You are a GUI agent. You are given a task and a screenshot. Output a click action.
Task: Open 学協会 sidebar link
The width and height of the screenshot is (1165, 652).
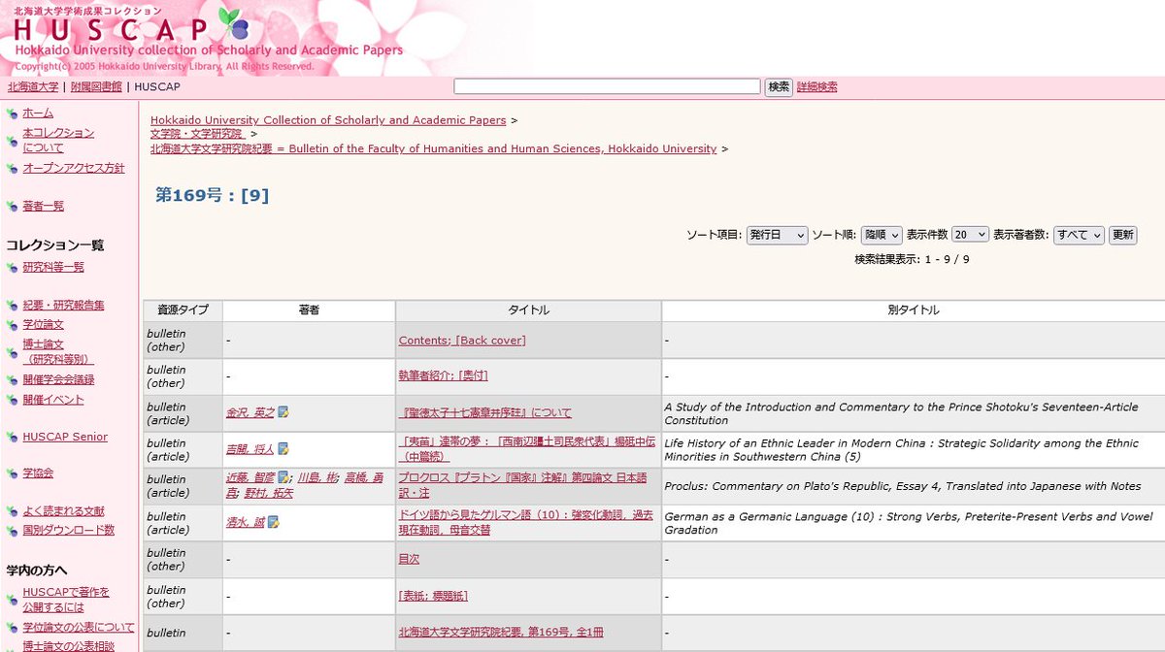pos(38,473)
